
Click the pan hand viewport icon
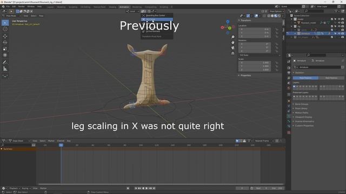coord(233,43)
